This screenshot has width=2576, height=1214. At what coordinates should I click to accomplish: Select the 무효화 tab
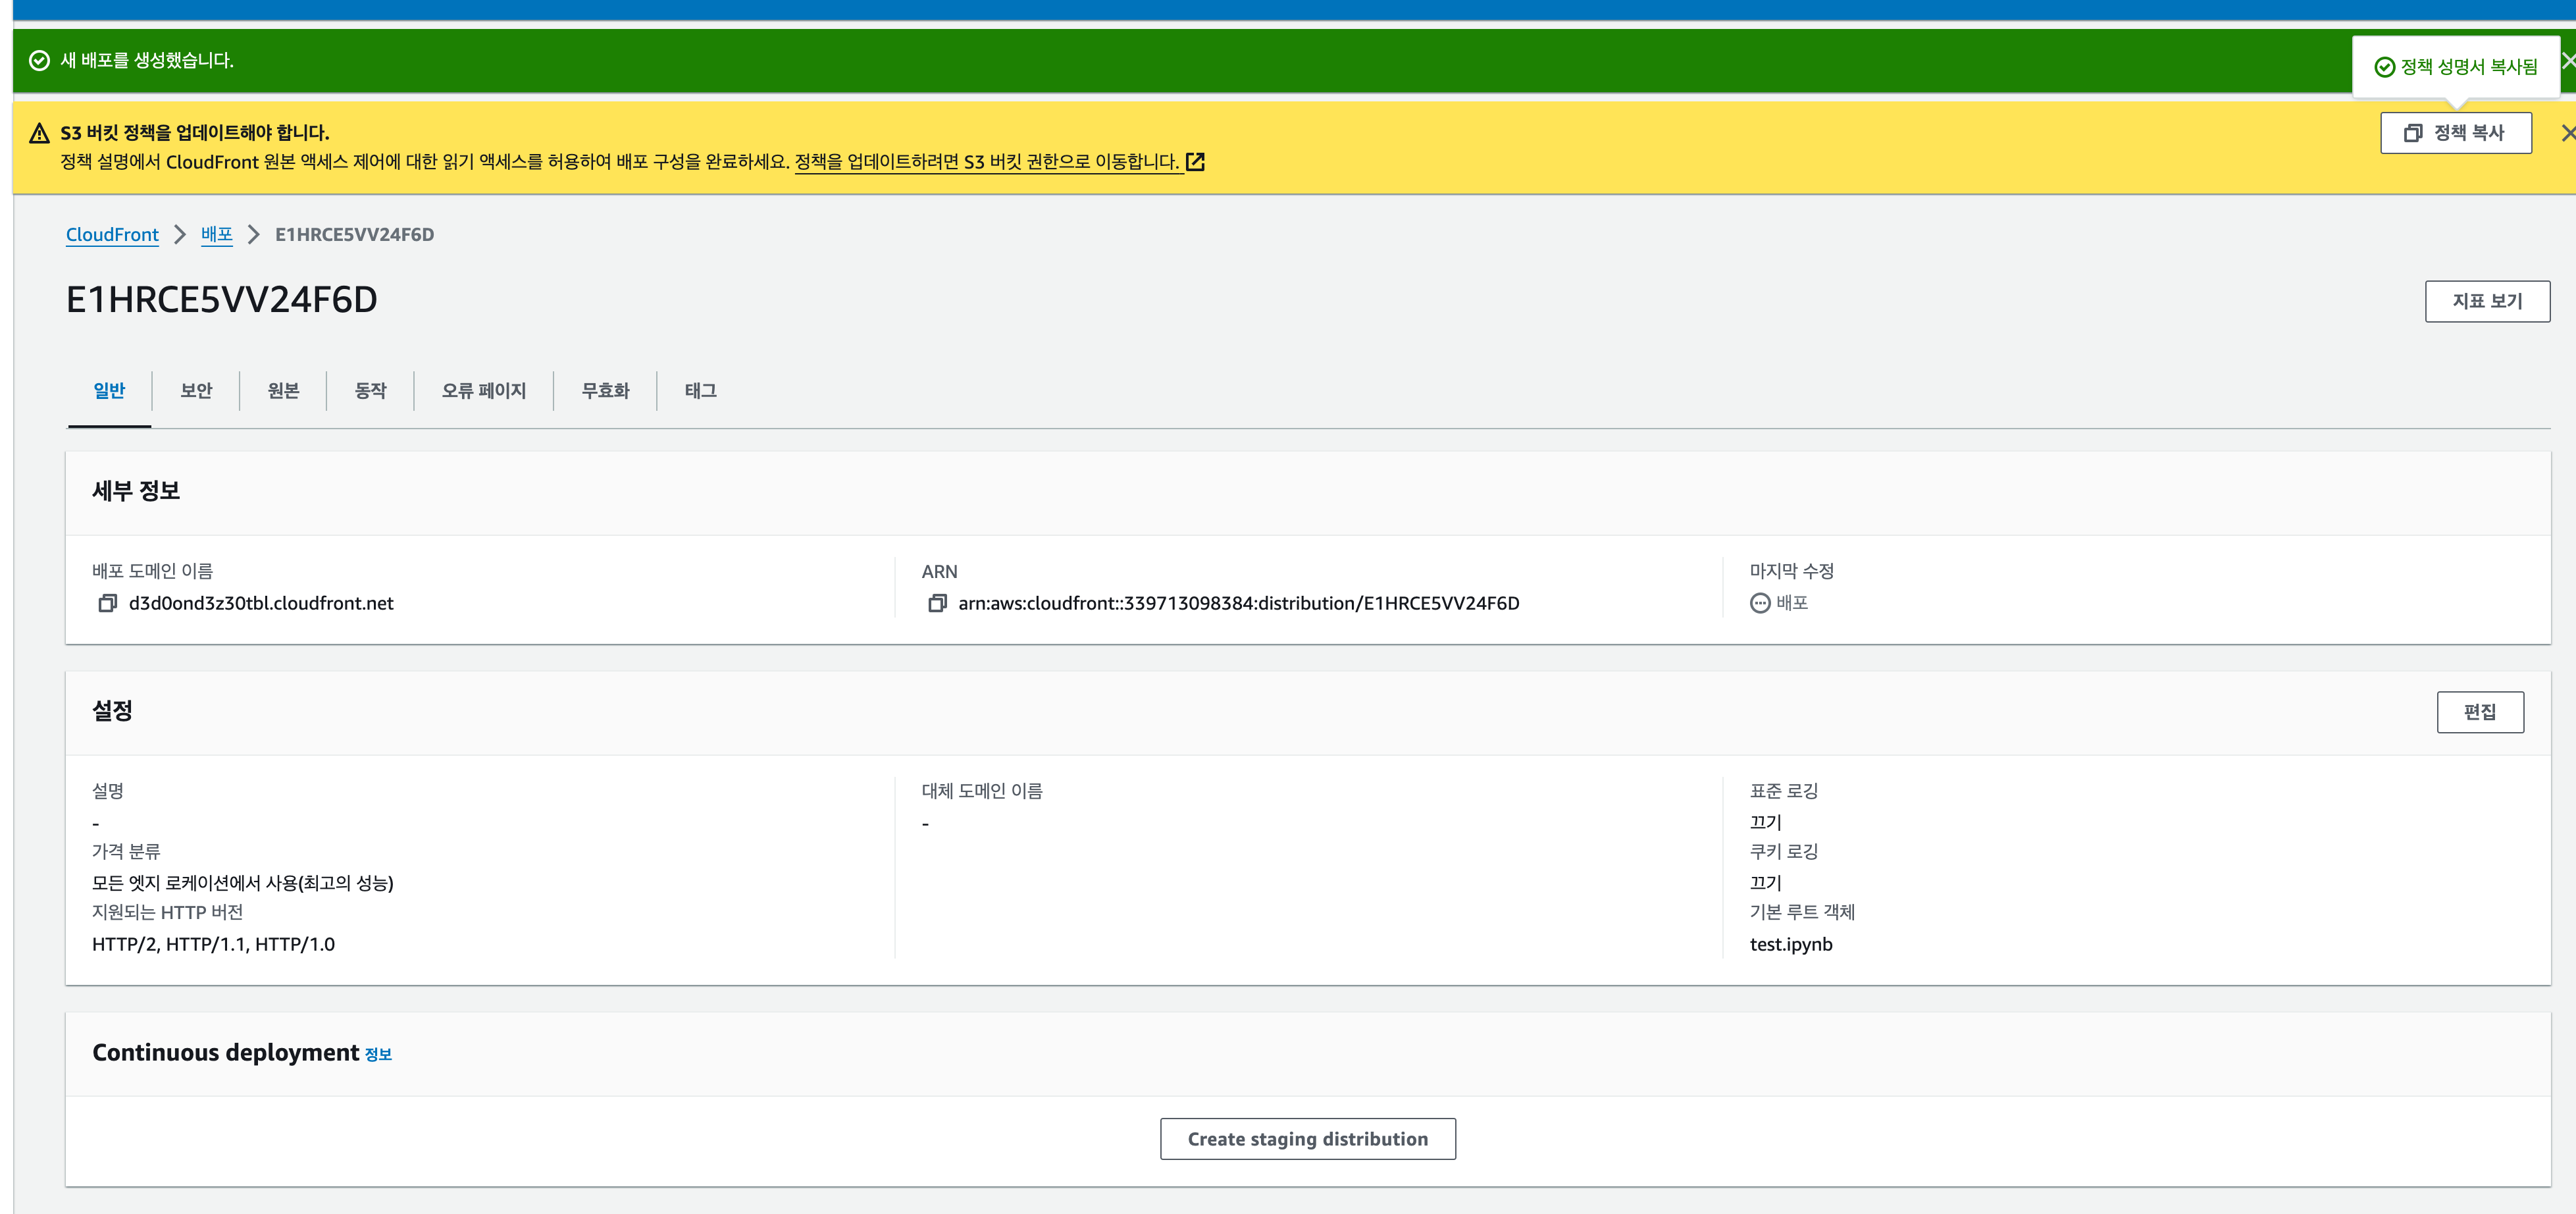click(x=605, y=391)
